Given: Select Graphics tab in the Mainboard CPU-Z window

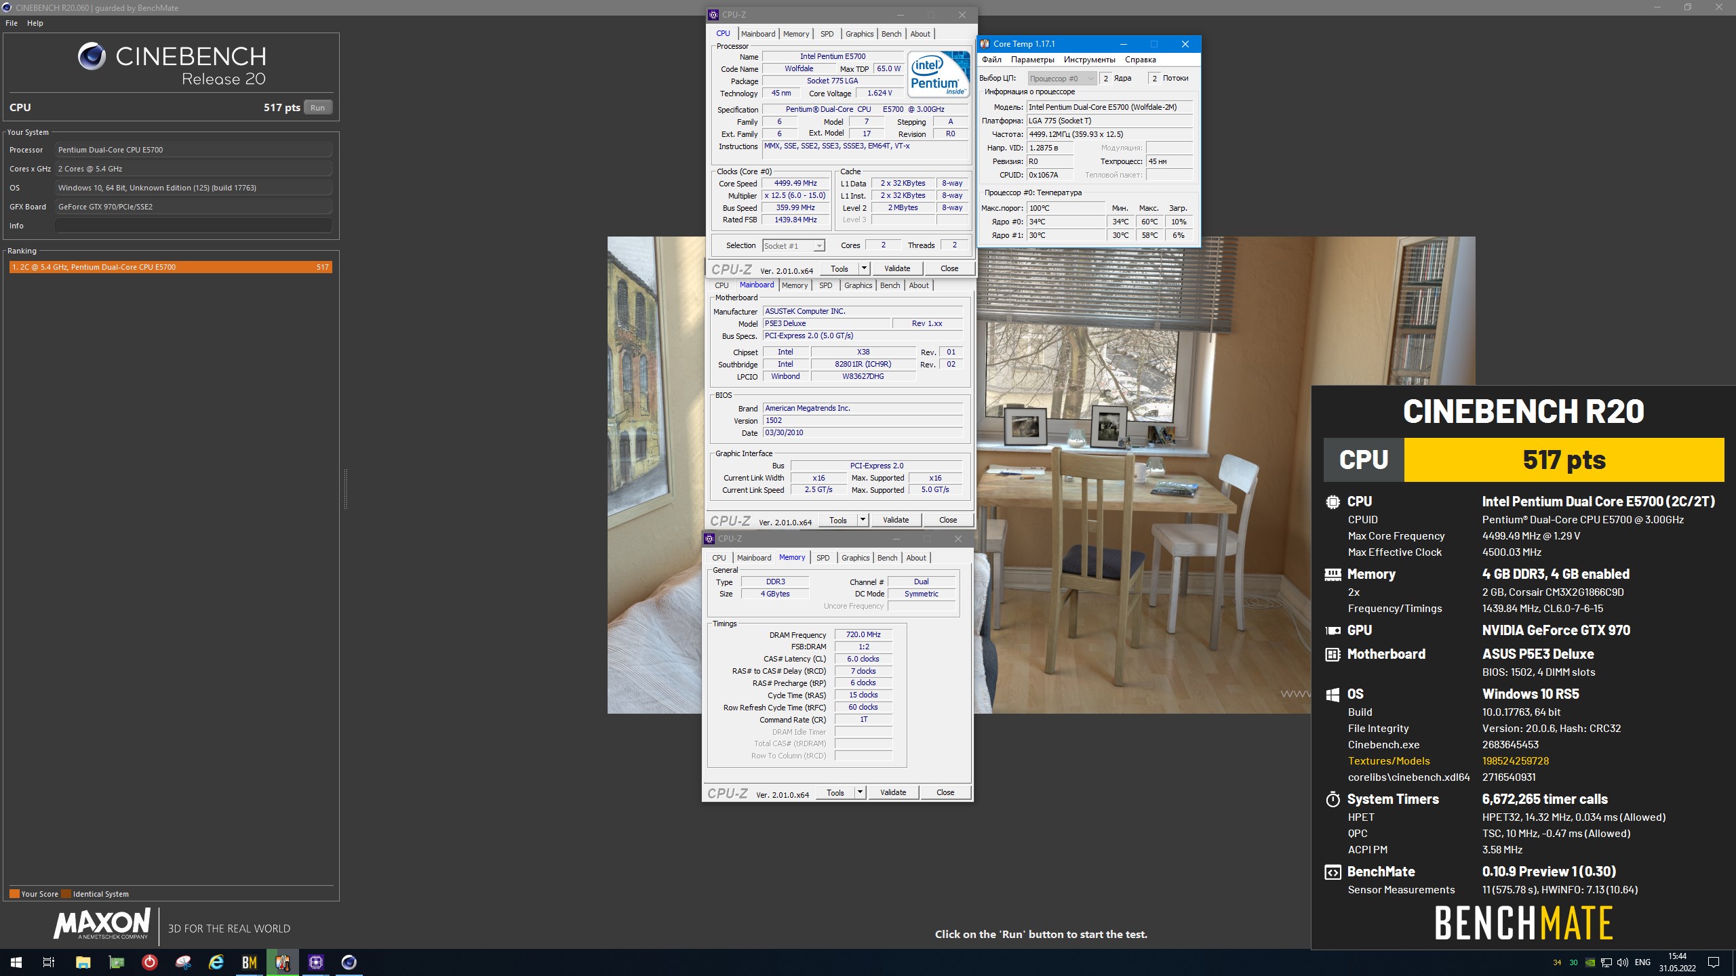Looking at the screenshot, I should [859, 285].
